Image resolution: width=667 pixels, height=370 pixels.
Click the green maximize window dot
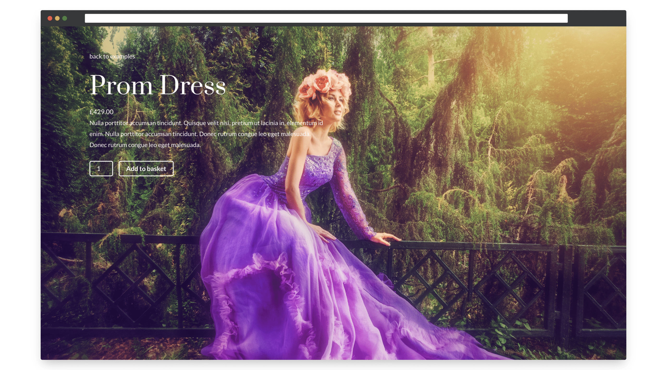pyautogui.click(x=65, y=18)
